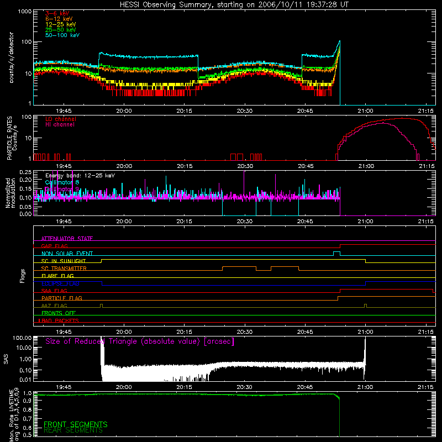Click the 25-50 keV legend label

pyautogui.click(x=61, y=30)
